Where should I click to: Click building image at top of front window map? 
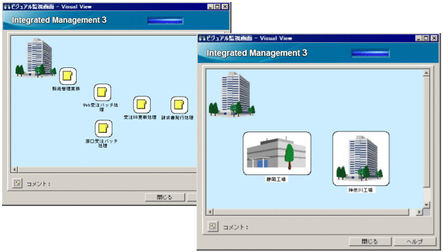tap(232, 94)
